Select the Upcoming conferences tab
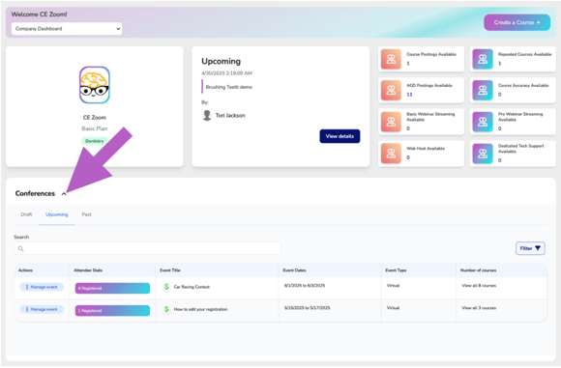 [57, 214]
